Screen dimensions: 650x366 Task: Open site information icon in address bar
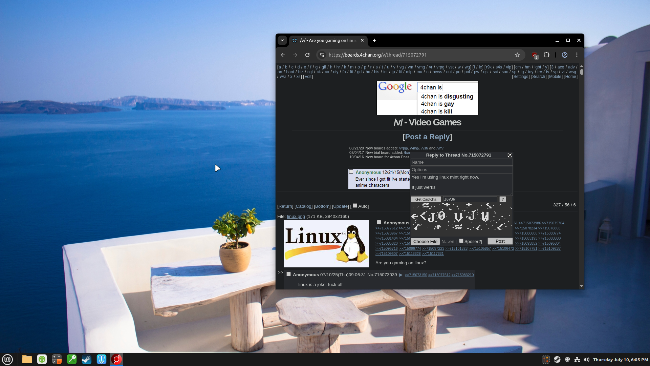tap(322, 55)
